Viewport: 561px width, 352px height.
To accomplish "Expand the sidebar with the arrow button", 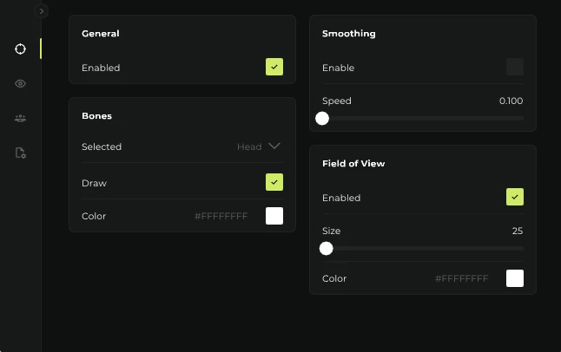I will tap(42, 11).
